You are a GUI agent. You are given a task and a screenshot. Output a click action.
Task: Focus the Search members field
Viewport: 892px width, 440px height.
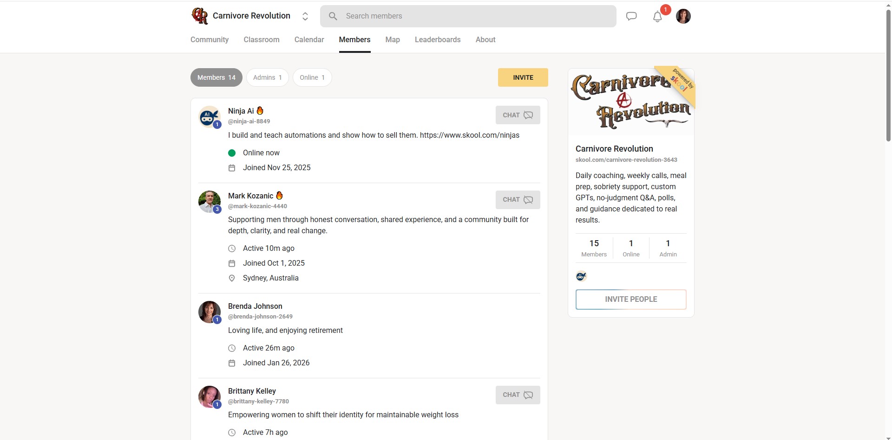click(x=474, y=16)
